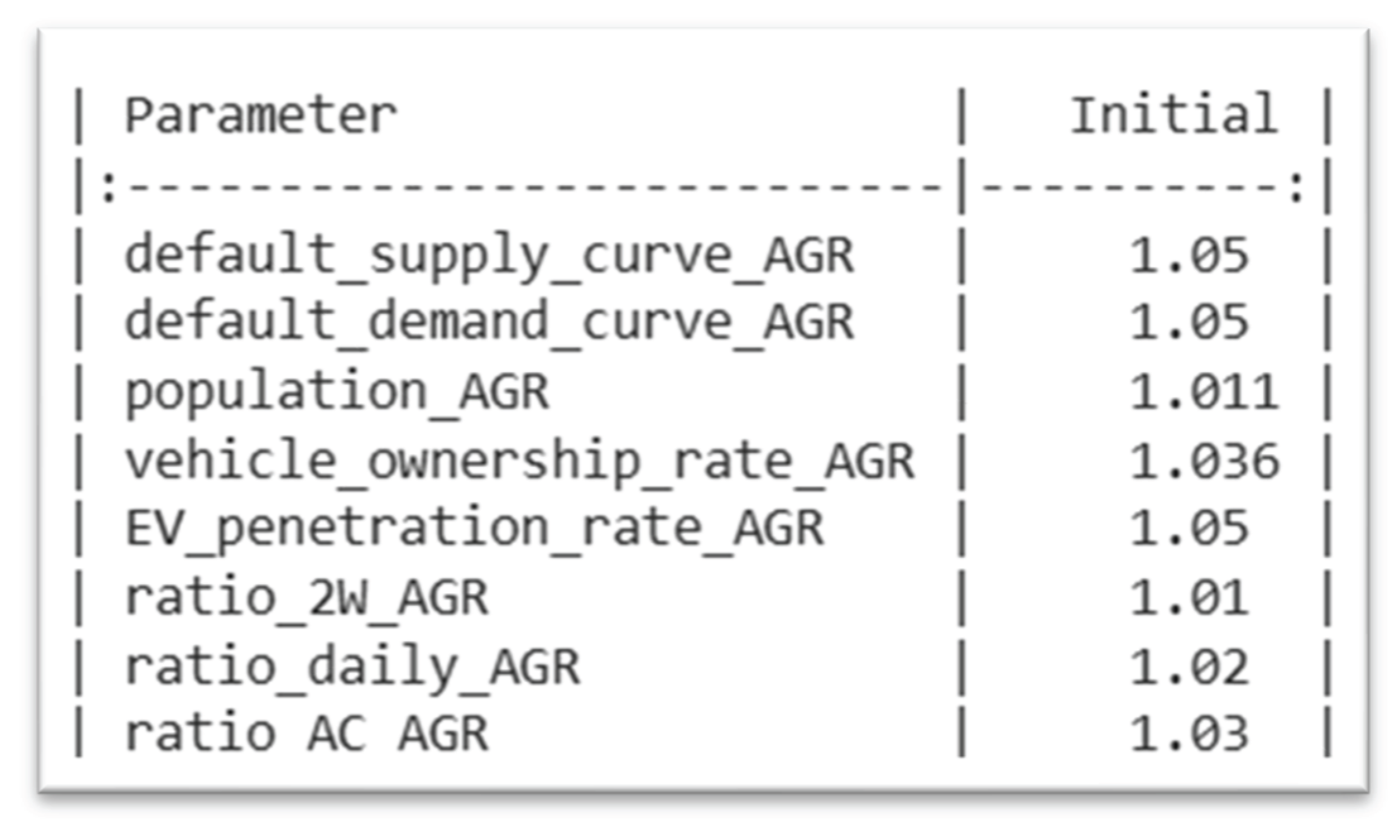Image resolution: width=1397 pixels, height=822 pixels.
Task: Select the EV_penetration_rate_AGR initial value 1.05
Action: pos(1189,529)
